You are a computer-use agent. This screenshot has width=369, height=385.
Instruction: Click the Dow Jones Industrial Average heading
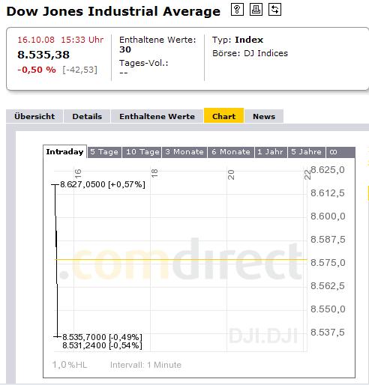pos(113,11)
